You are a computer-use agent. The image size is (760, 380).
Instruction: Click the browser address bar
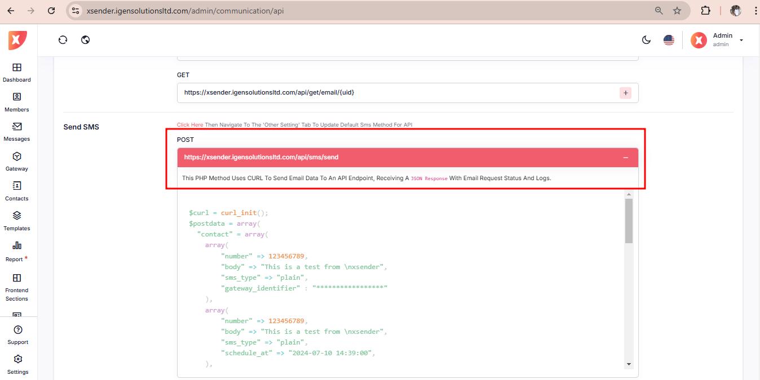[361, 11]
